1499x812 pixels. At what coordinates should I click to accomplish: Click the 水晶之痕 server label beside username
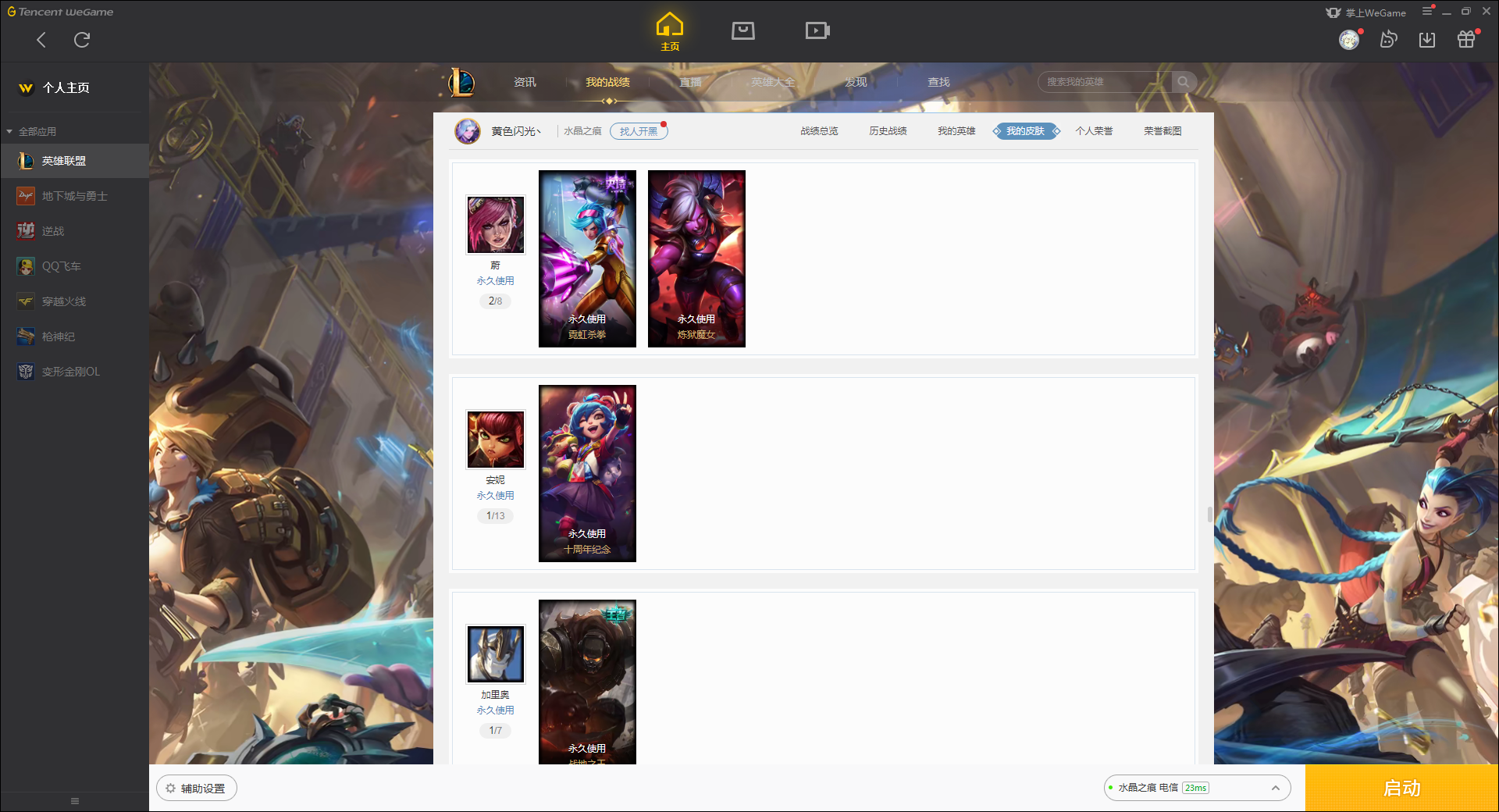tap(582, 131)
